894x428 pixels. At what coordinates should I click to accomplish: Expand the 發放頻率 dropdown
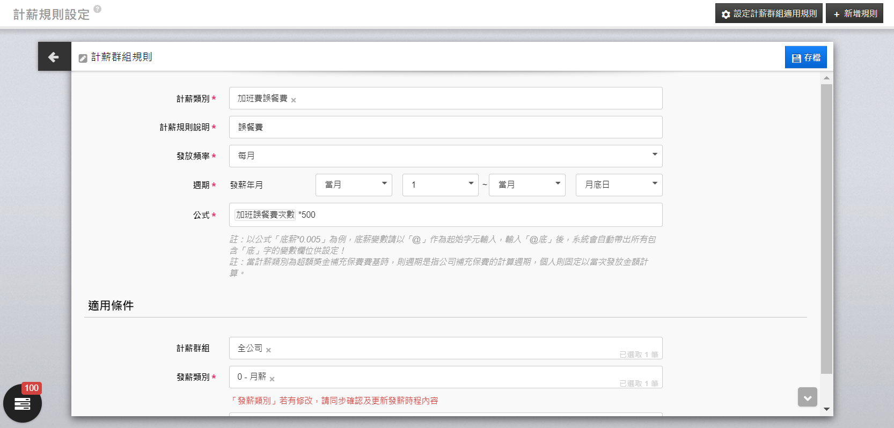coord(445,156)
